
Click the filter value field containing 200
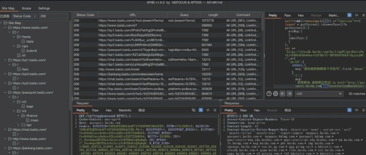tap(54, 16)
